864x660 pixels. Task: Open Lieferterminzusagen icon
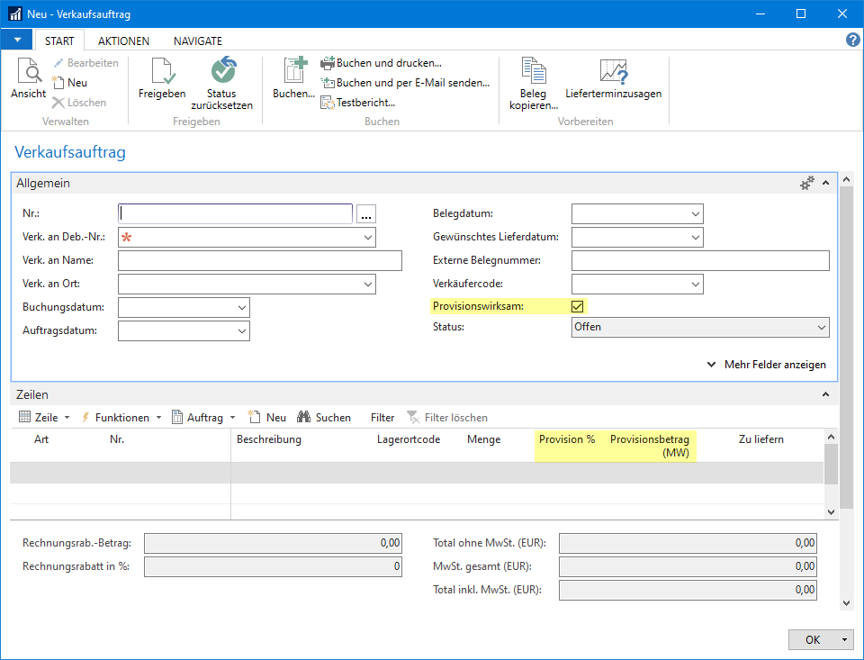point(613,71)
